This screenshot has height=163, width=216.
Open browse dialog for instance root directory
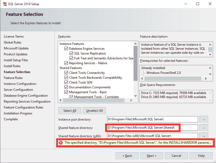(x=204, y=119)
